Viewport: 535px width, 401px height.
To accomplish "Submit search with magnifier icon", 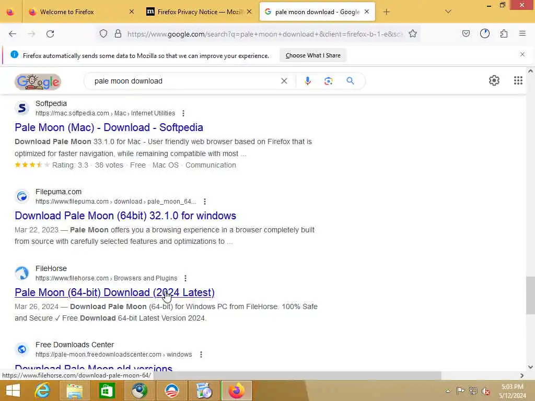I will click(x=350, y=81).
